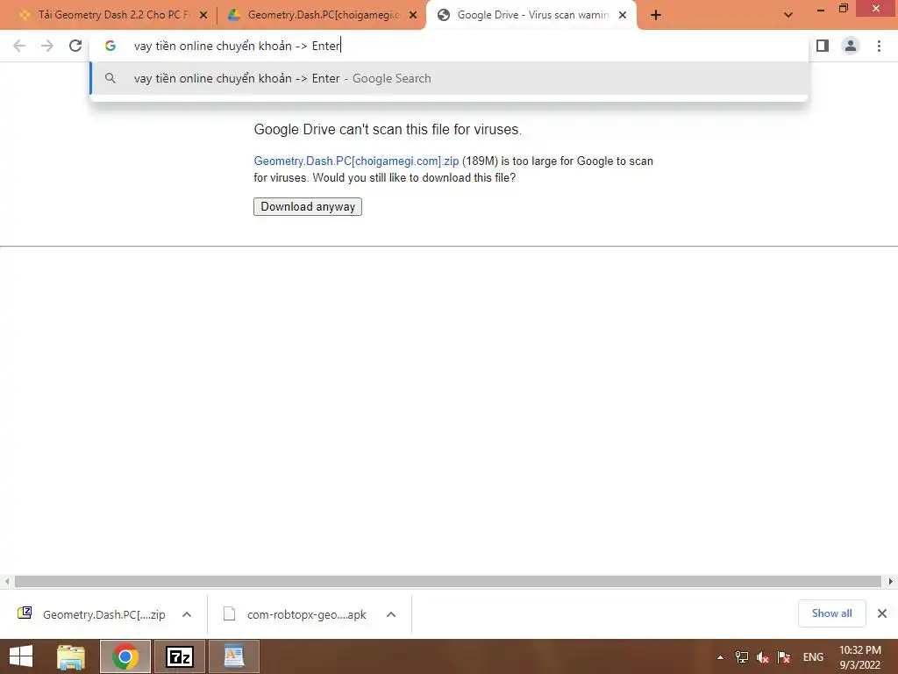Open Chrome three-dot menu
This screenshot has width=898, height=674.
[879, 46]
